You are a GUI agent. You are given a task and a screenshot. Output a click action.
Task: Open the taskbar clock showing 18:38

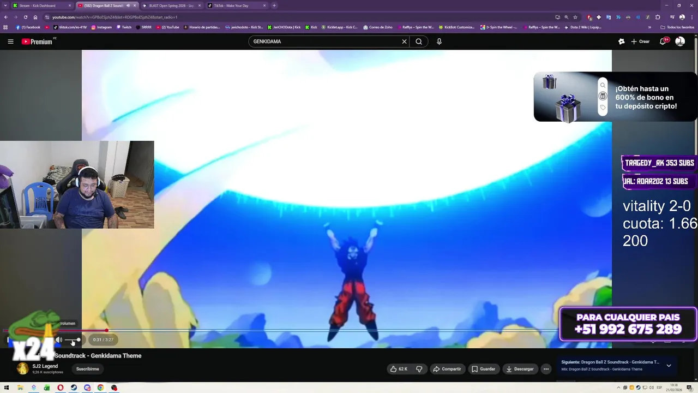tap(674, 388)
